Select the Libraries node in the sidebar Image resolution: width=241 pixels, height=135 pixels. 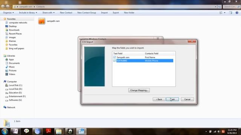11,56
